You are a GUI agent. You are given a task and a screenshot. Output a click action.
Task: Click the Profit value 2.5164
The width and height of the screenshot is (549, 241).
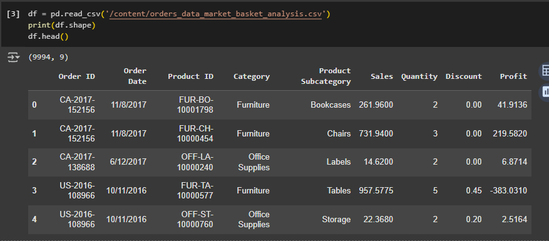[x=515, y=219]
